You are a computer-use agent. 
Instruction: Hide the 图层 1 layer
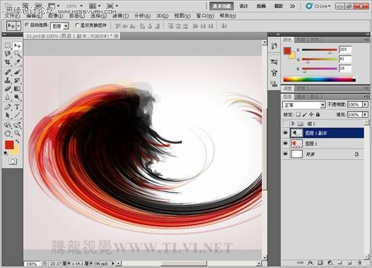pyautogui.click(x=285, y=144)
